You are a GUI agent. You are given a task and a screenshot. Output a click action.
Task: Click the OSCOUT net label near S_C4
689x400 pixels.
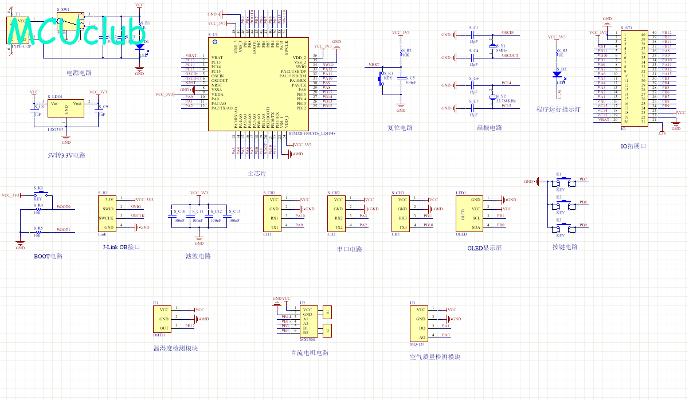coord(510,56)
